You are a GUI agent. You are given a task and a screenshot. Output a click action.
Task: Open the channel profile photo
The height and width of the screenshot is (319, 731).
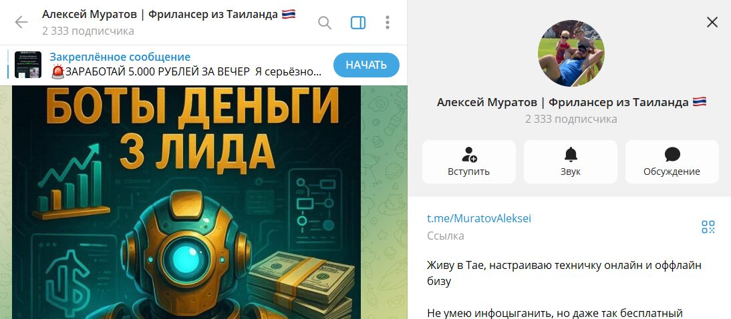(x=571, y=53)
